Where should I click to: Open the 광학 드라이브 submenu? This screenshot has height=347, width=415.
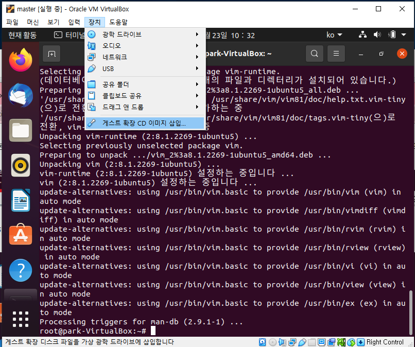(x=145, y=34)
